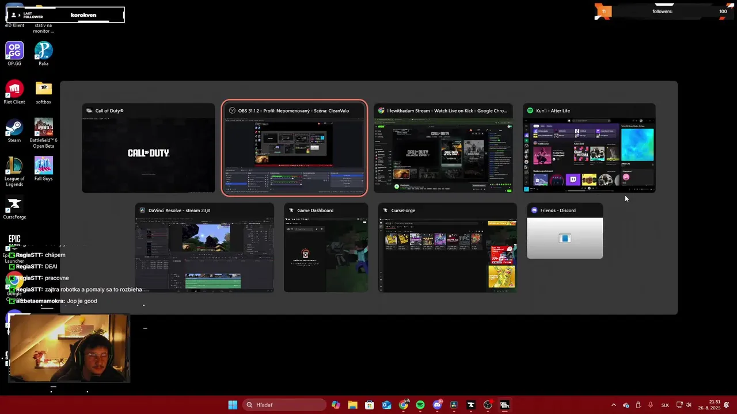Open League of Legends desktop shortcut
Screen dimensions: 737x414
point(14,171)
